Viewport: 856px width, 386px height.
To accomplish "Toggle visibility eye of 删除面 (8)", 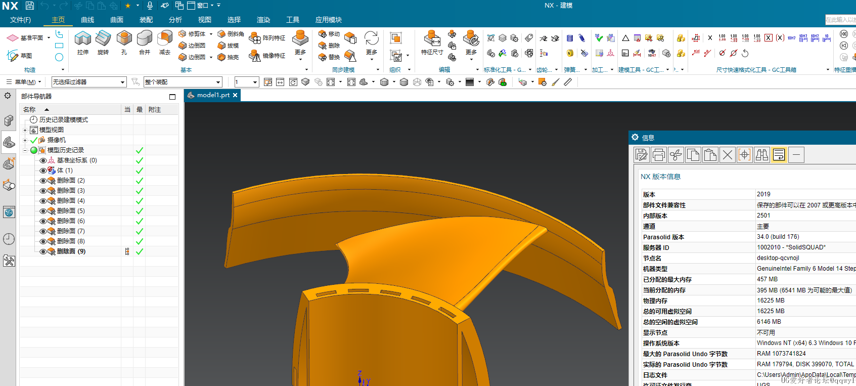I will pos(43,241).
